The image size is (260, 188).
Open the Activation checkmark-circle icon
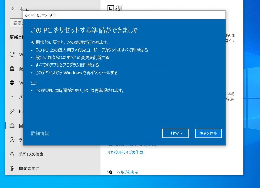tap(12, 140)
